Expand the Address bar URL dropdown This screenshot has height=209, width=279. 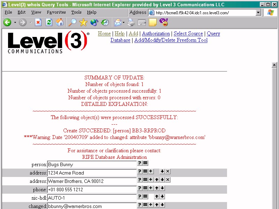[x=258, y=13]
